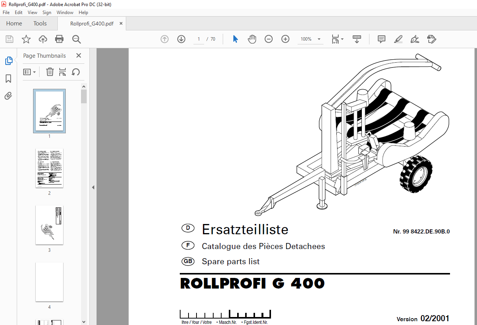Click the read mode keyboard icon
477x325 pixels.
(357, 39)
